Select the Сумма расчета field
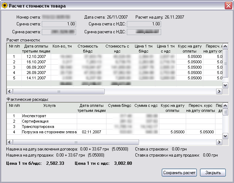The width and height of the screenshot is (234, 183). coord(59,32)
